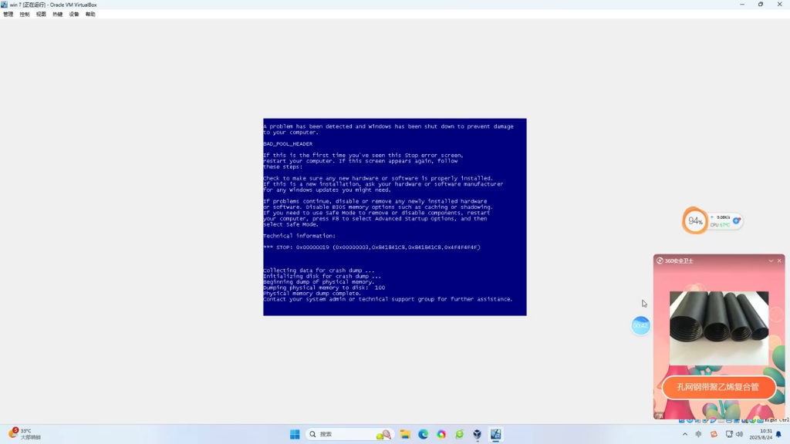Click the 94% memory accelerator ball
This screenshot has width=790, height=444.
coord(695,220)
